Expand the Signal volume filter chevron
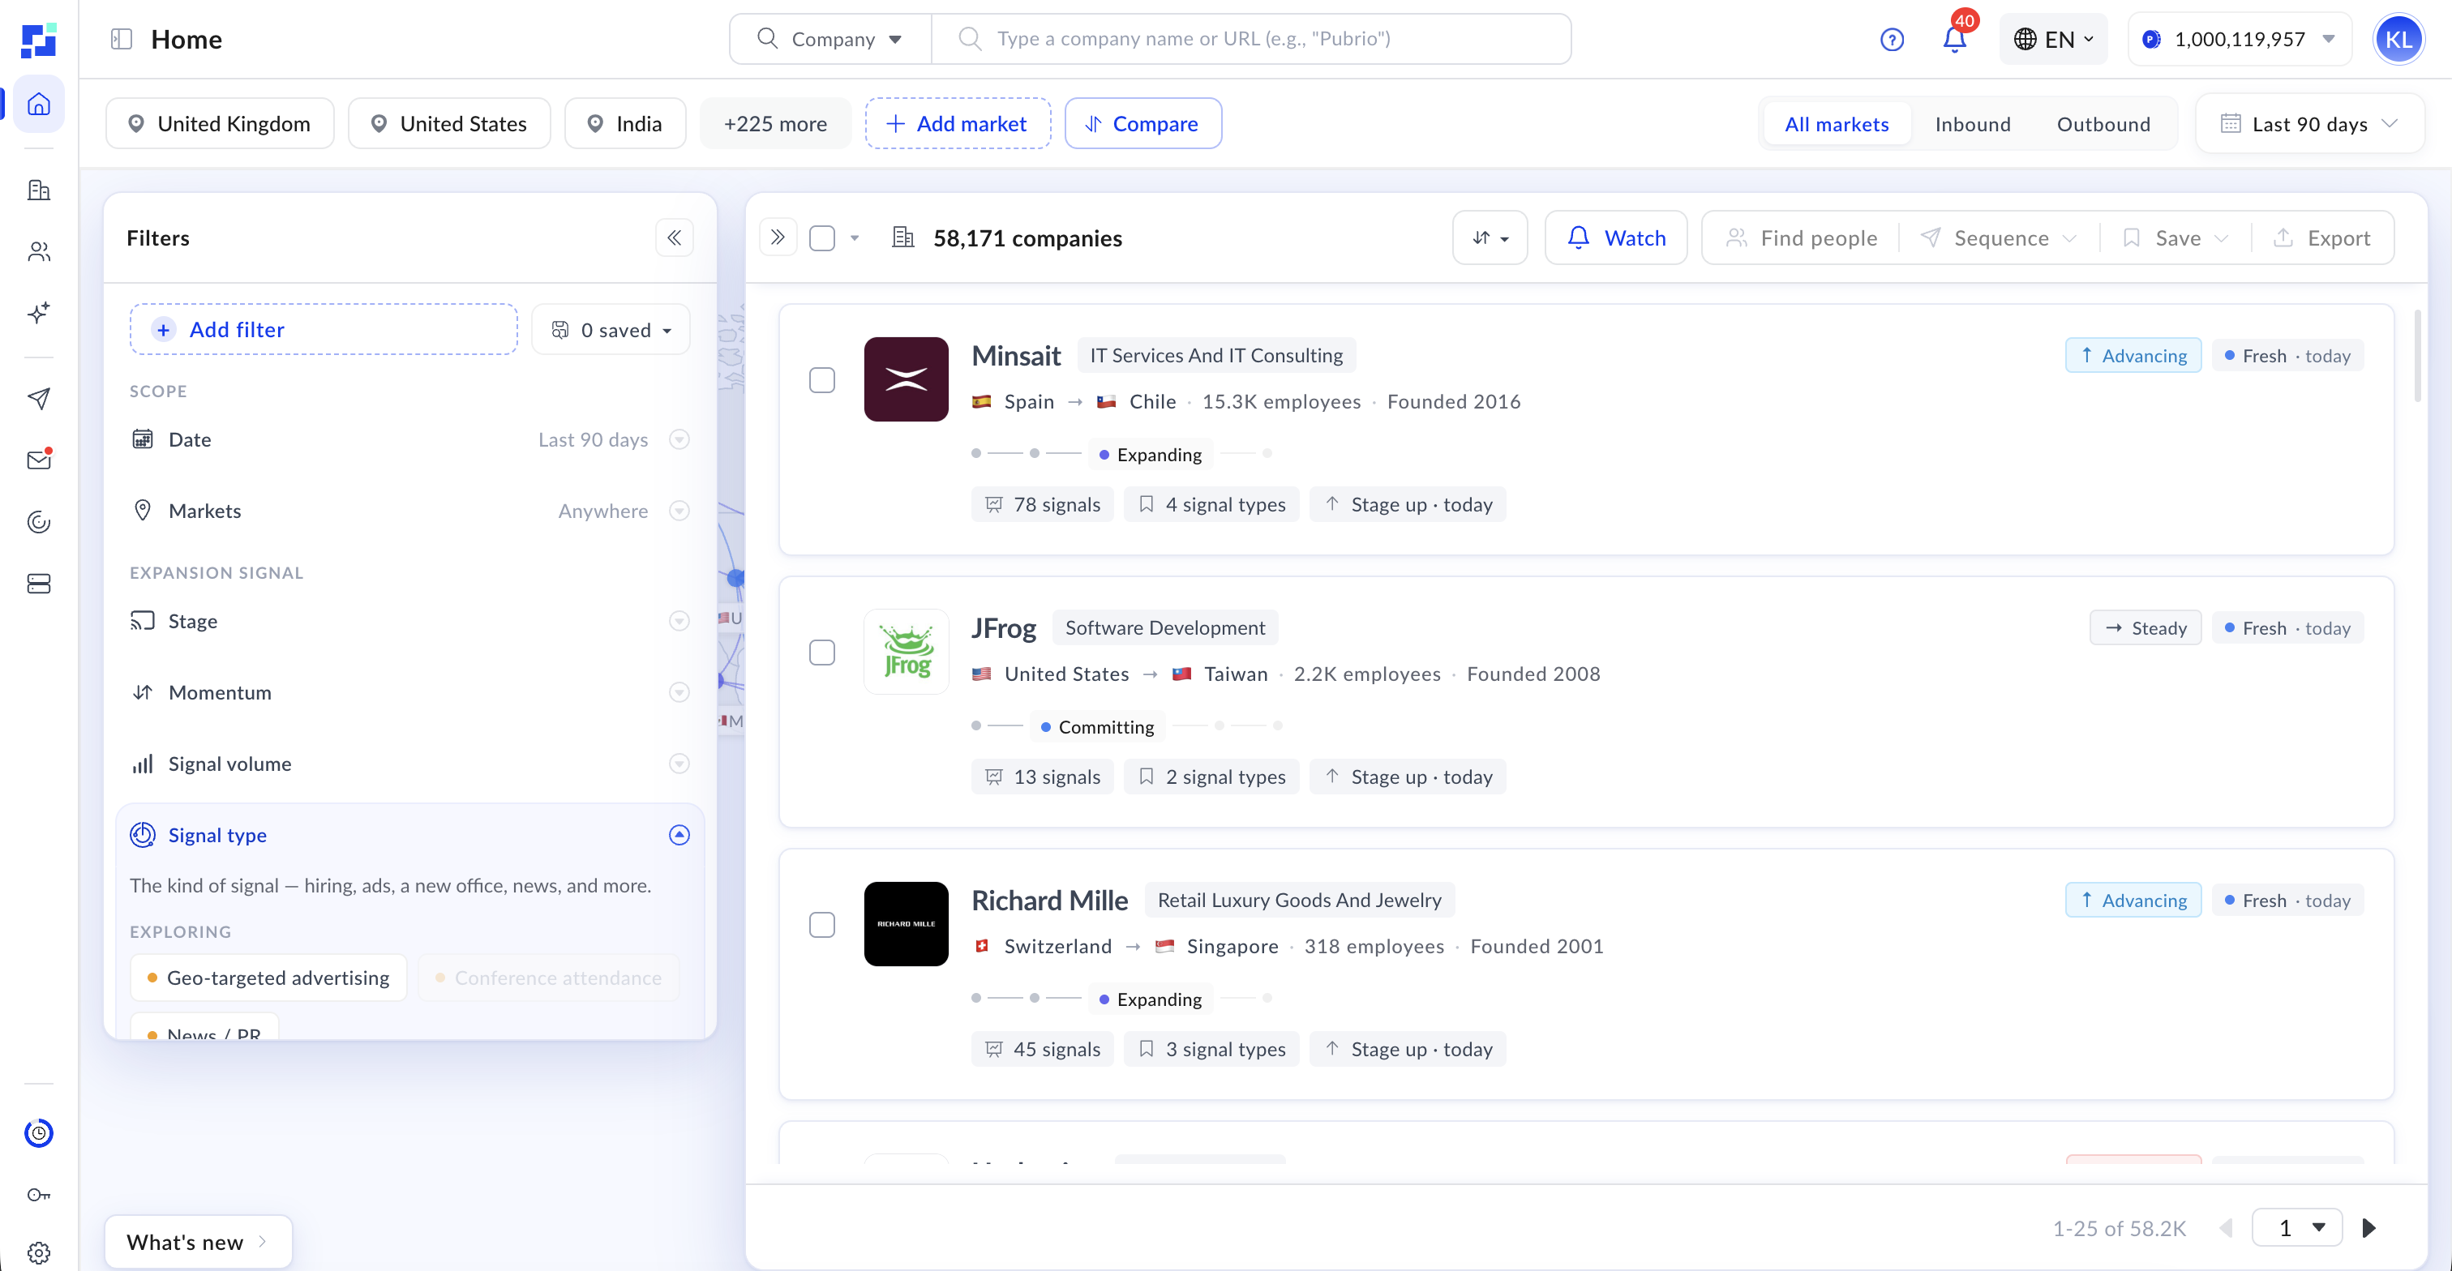The height and width of the screenshot is (1271, 2452). click(679, 764)
